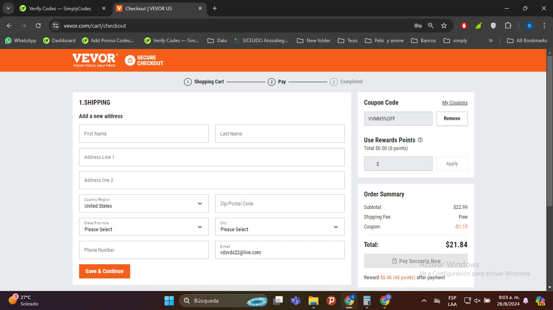This screenshot has width=553, height=310.
Task: Open the Bancos bookmarks folder
Action: click(424, 40)
